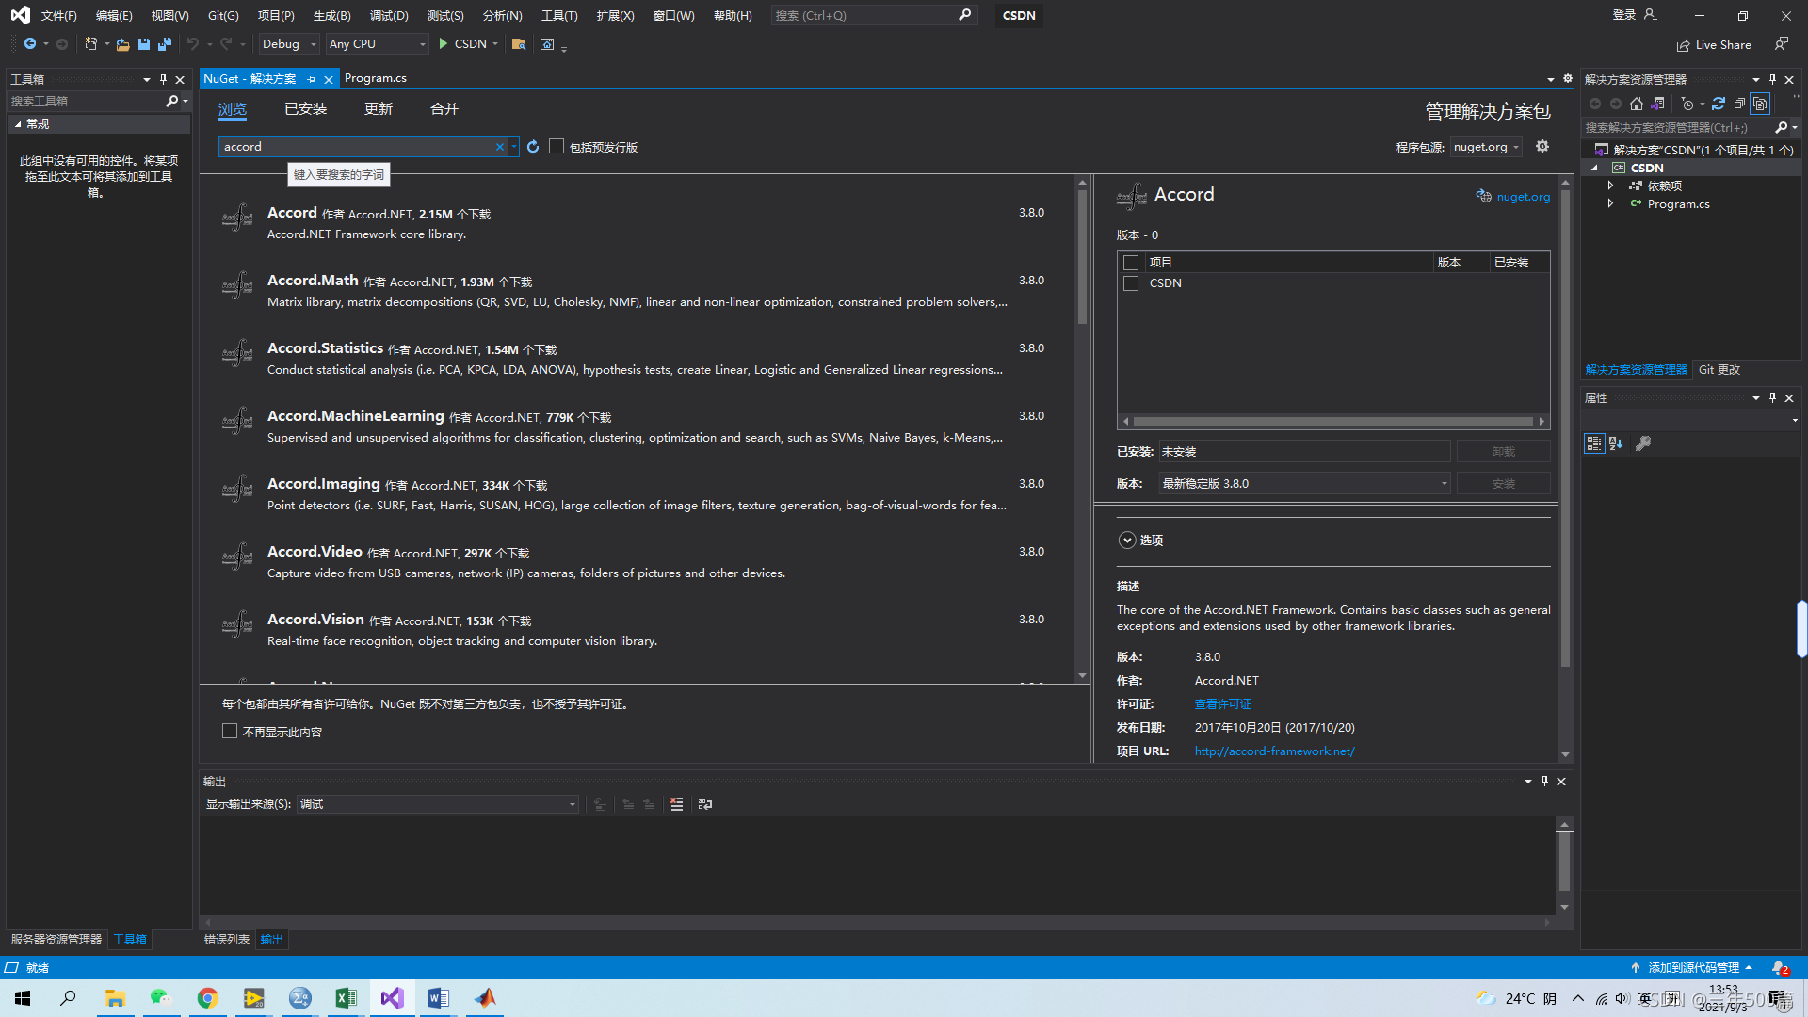Open Excel from the Windows taskbar

coord(346,998)
